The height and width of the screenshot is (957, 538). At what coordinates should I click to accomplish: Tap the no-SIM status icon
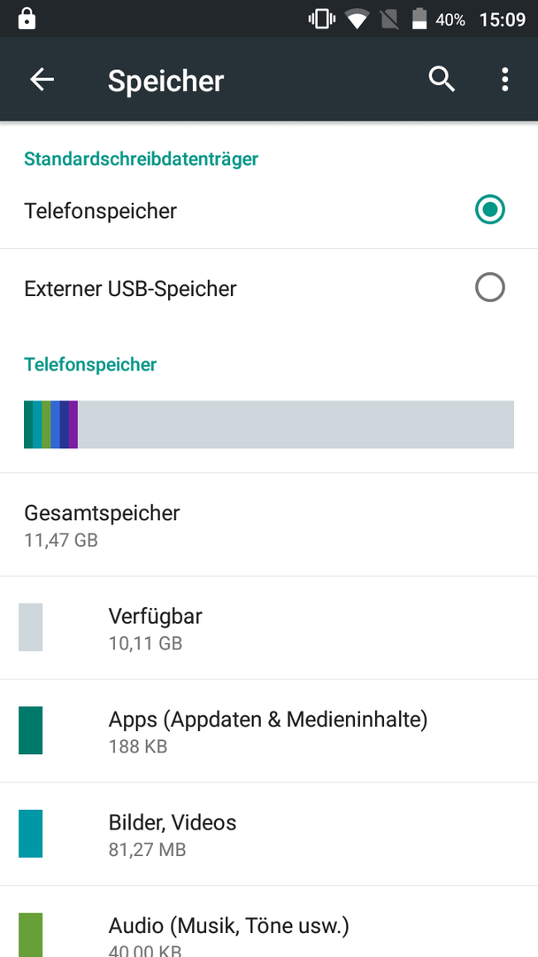(x=390, y=19)
